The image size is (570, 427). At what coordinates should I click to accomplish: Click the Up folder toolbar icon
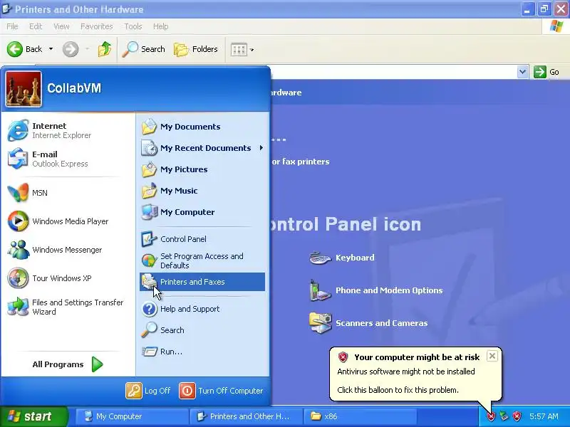pos(105,49)
